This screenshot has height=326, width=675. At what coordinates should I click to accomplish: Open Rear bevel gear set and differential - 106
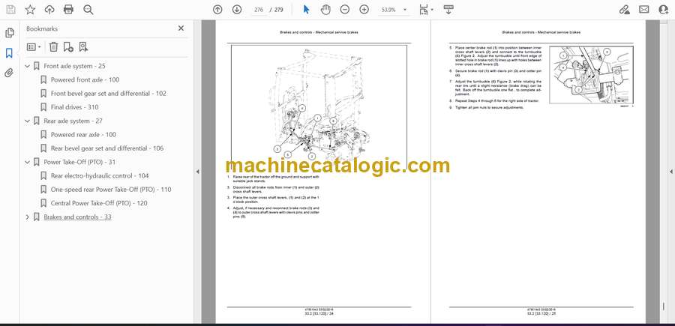pos(107,148)
